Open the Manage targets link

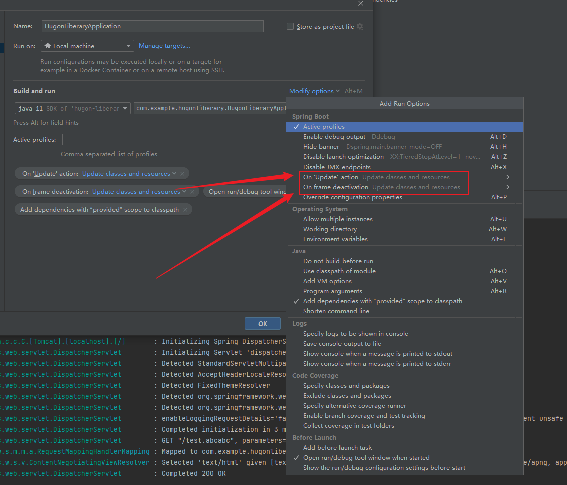tap(164, 46)
